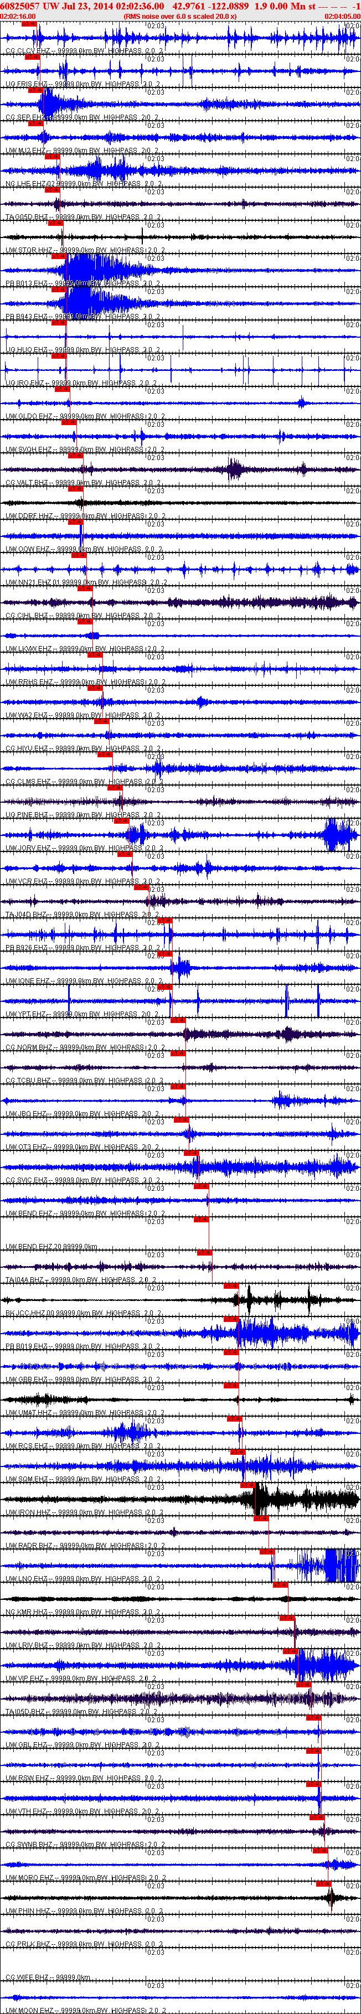Click the start time 02:02:16.00 label
Screen dimensions: 361x2014
[18, 16]
